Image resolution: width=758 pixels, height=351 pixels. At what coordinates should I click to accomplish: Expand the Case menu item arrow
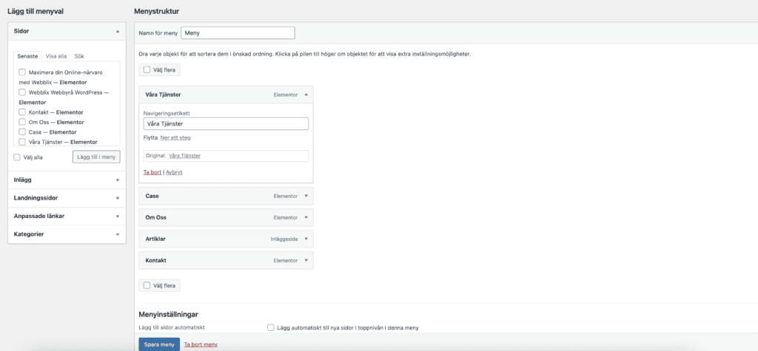(306, 196)
